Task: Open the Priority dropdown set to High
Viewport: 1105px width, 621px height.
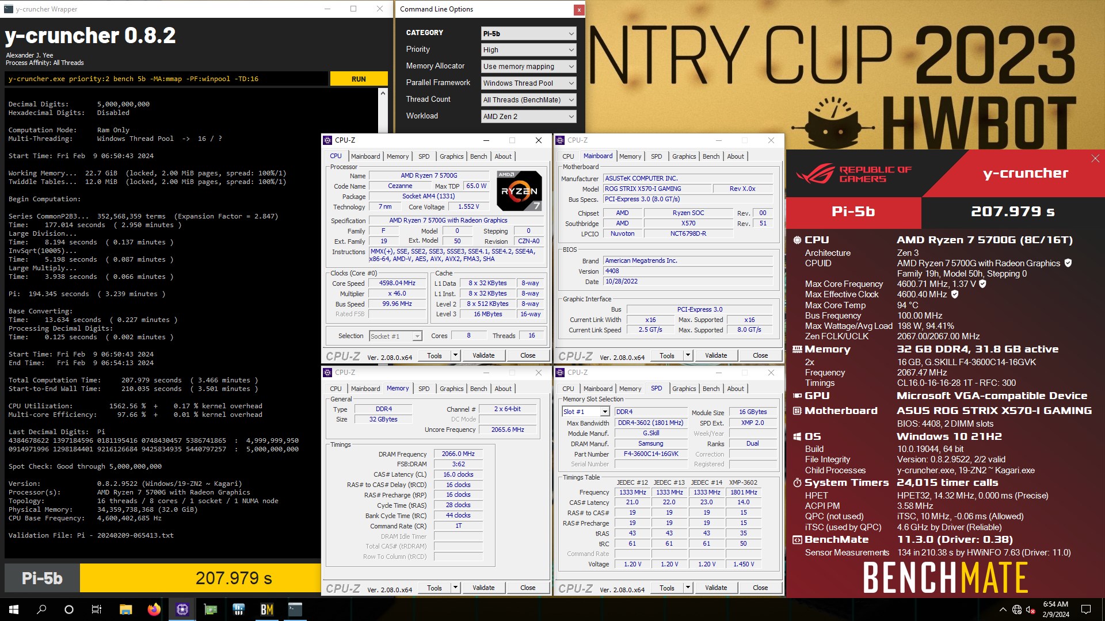Action: pyautogui.click(x=528, y=50)
